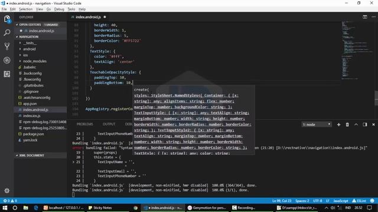Click the feedback smiley in status bar
This screenshot has width=378, height=212.
click(372, 201)
